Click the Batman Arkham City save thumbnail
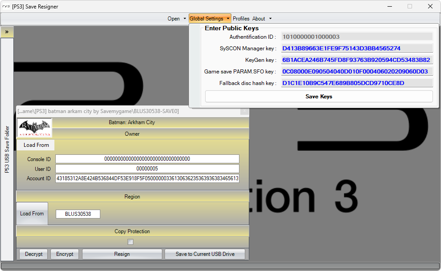The image size is (441, 271). 34,128
